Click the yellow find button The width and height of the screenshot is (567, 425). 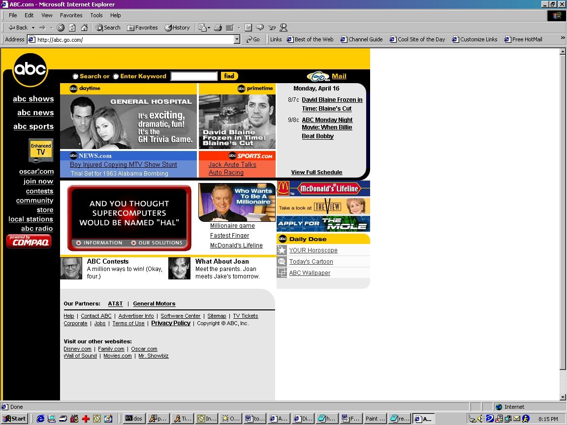pyautogui.click(x=229, y=76)
